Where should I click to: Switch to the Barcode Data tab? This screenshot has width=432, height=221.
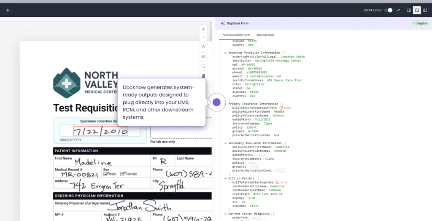click(265, 35)
